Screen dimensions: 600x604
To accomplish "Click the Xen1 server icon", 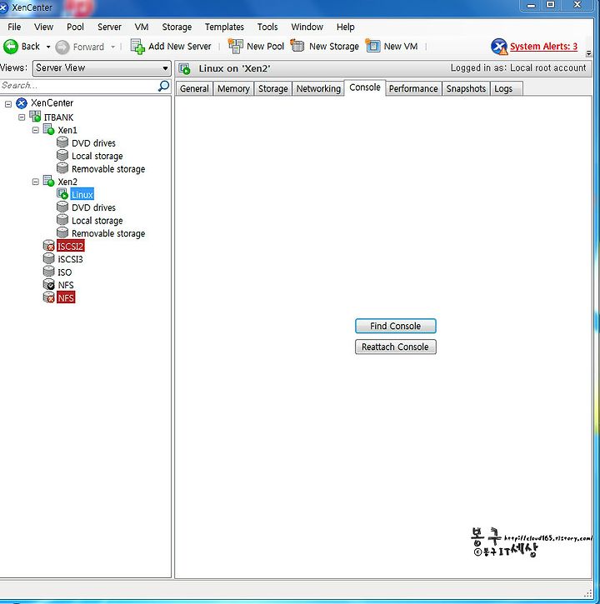I will [48, 129].
